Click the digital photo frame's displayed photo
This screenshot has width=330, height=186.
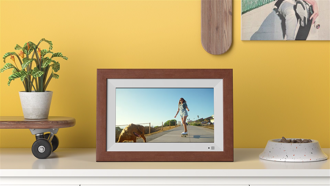click(x=165, y=115)
